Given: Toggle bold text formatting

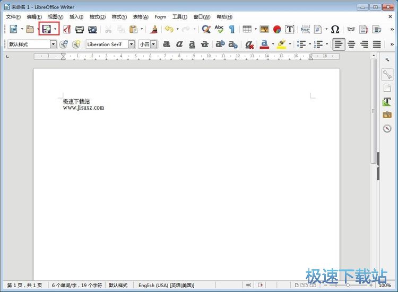Looking at the screenshot, I should pos(167,45).
